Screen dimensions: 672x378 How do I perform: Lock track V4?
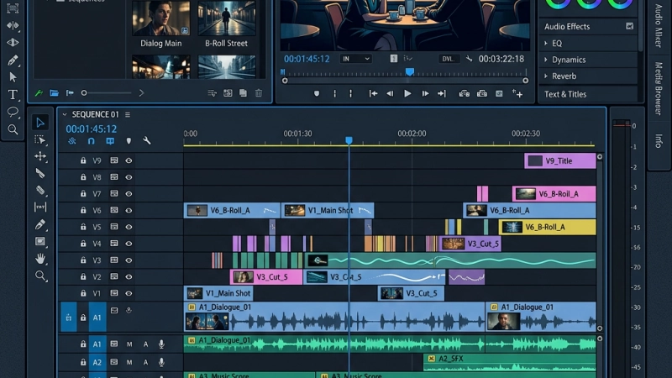click(x=83, y=244)
